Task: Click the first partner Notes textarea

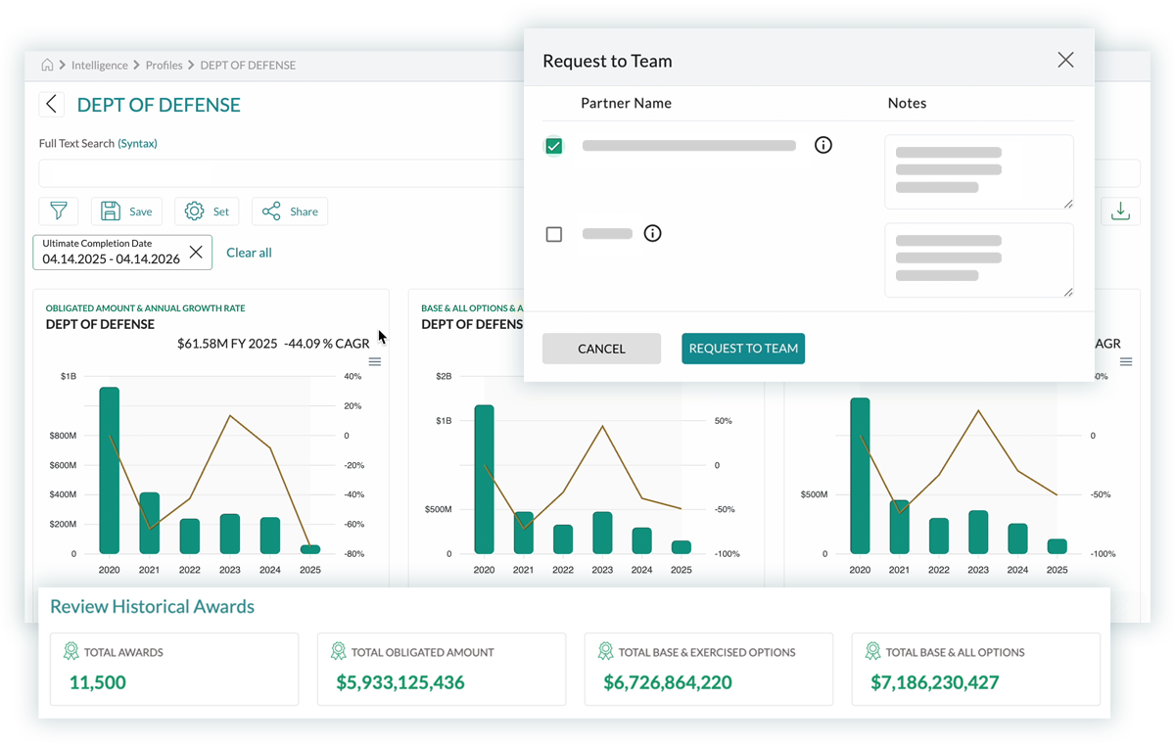Action: [979, 172]
